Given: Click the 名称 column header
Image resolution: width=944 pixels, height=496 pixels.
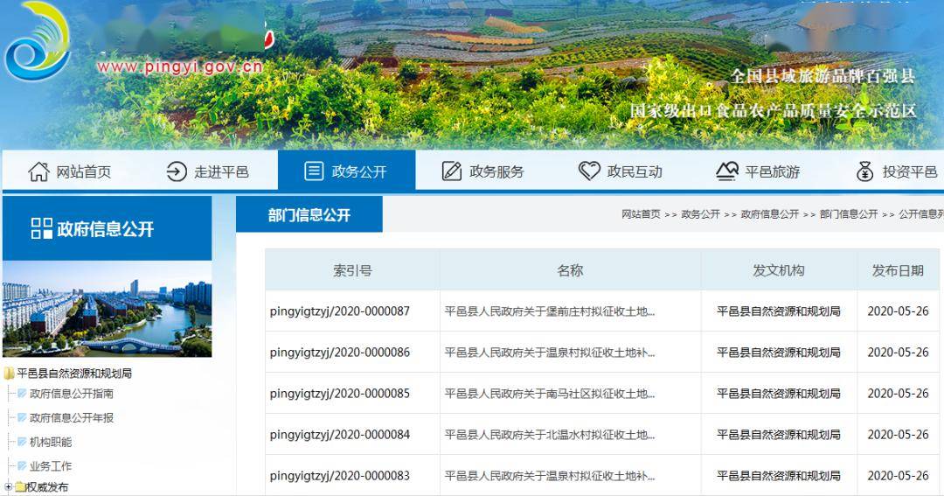Looking at the screenshot, I should [x=570, y=270].
